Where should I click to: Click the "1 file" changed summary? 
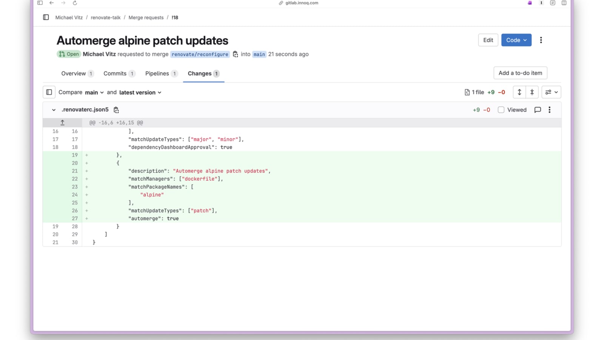475,92
